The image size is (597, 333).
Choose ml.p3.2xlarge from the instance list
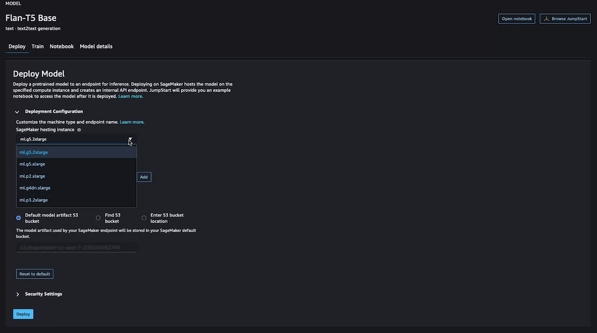76,200
